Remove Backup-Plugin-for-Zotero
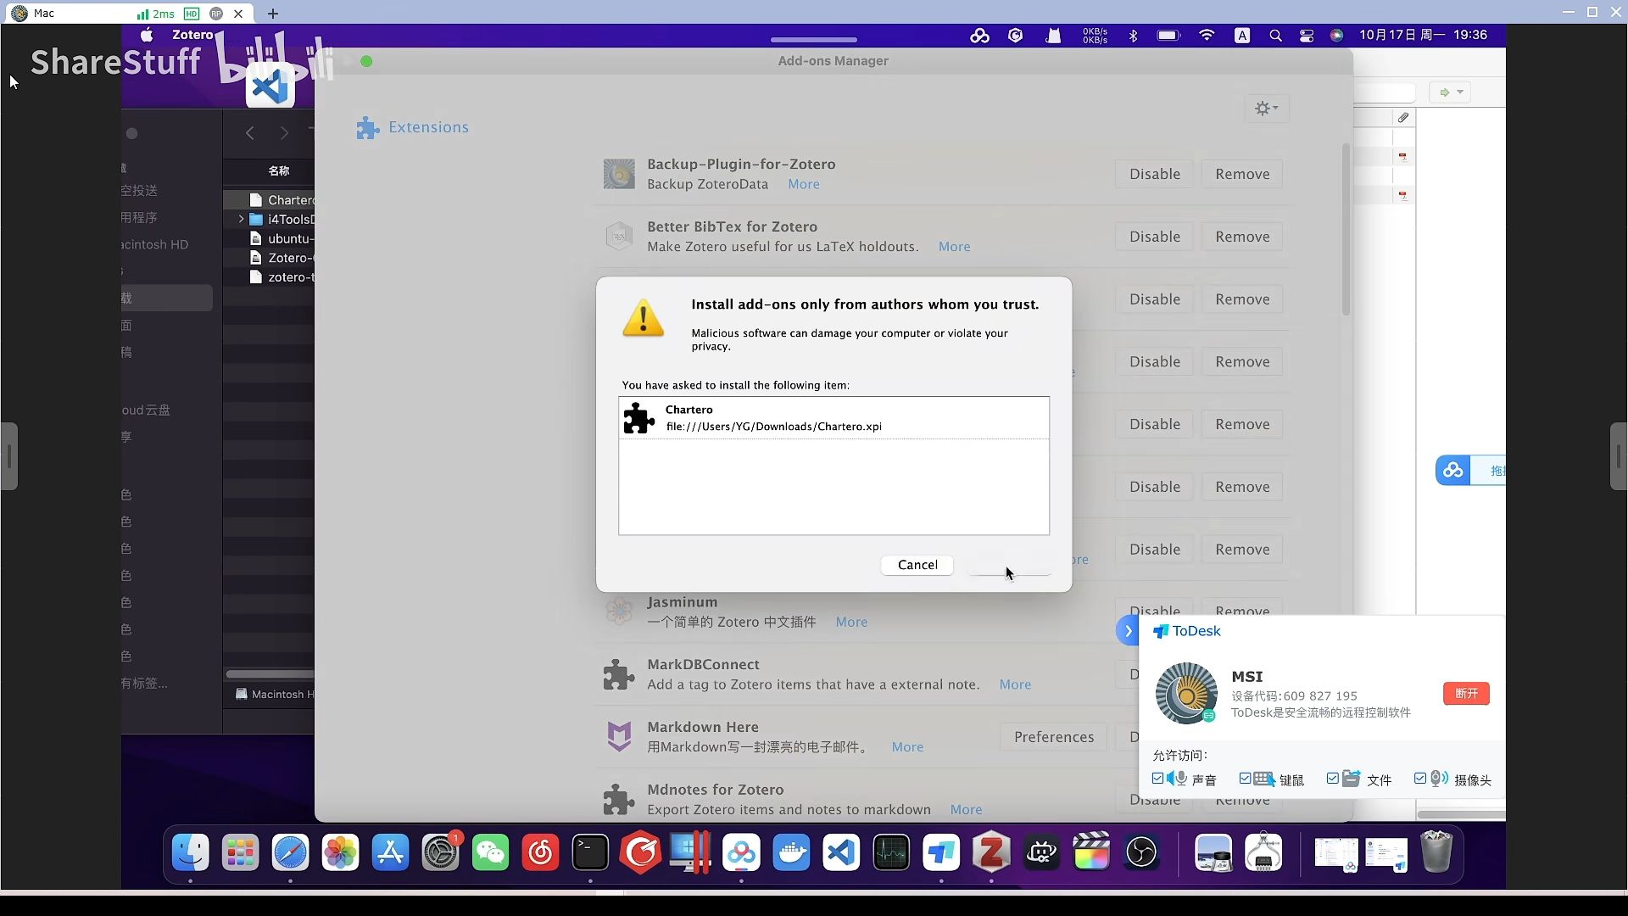 point(1242,174)
